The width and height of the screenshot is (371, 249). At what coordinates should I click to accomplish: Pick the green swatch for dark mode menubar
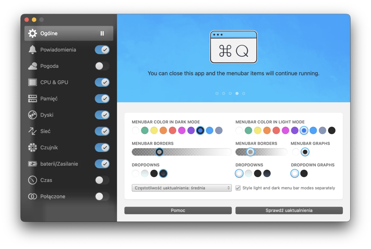coord(145,130)
